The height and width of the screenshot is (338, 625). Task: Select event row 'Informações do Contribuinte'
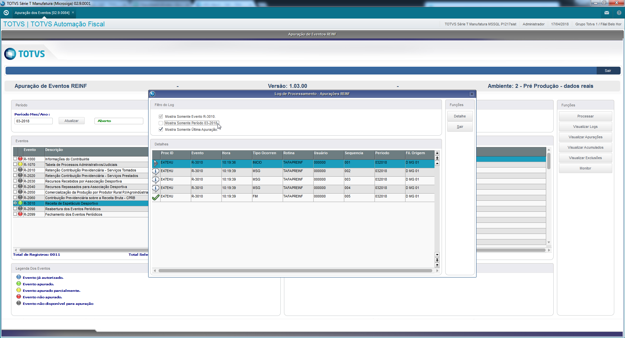96,159
